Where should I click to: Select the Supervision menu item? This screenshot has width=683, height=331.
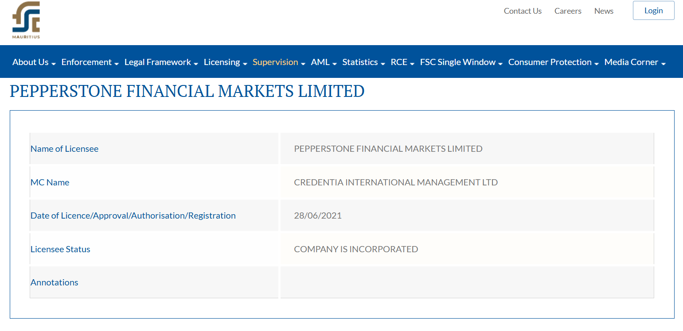pyautogui.click(x=279, y=62)
